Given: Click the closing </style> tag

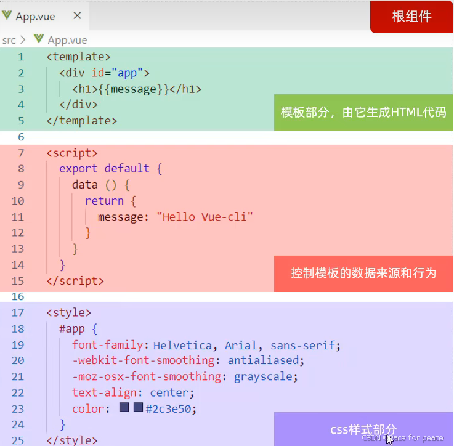Looking at the screenshot, I should click(x=72, y=440).
